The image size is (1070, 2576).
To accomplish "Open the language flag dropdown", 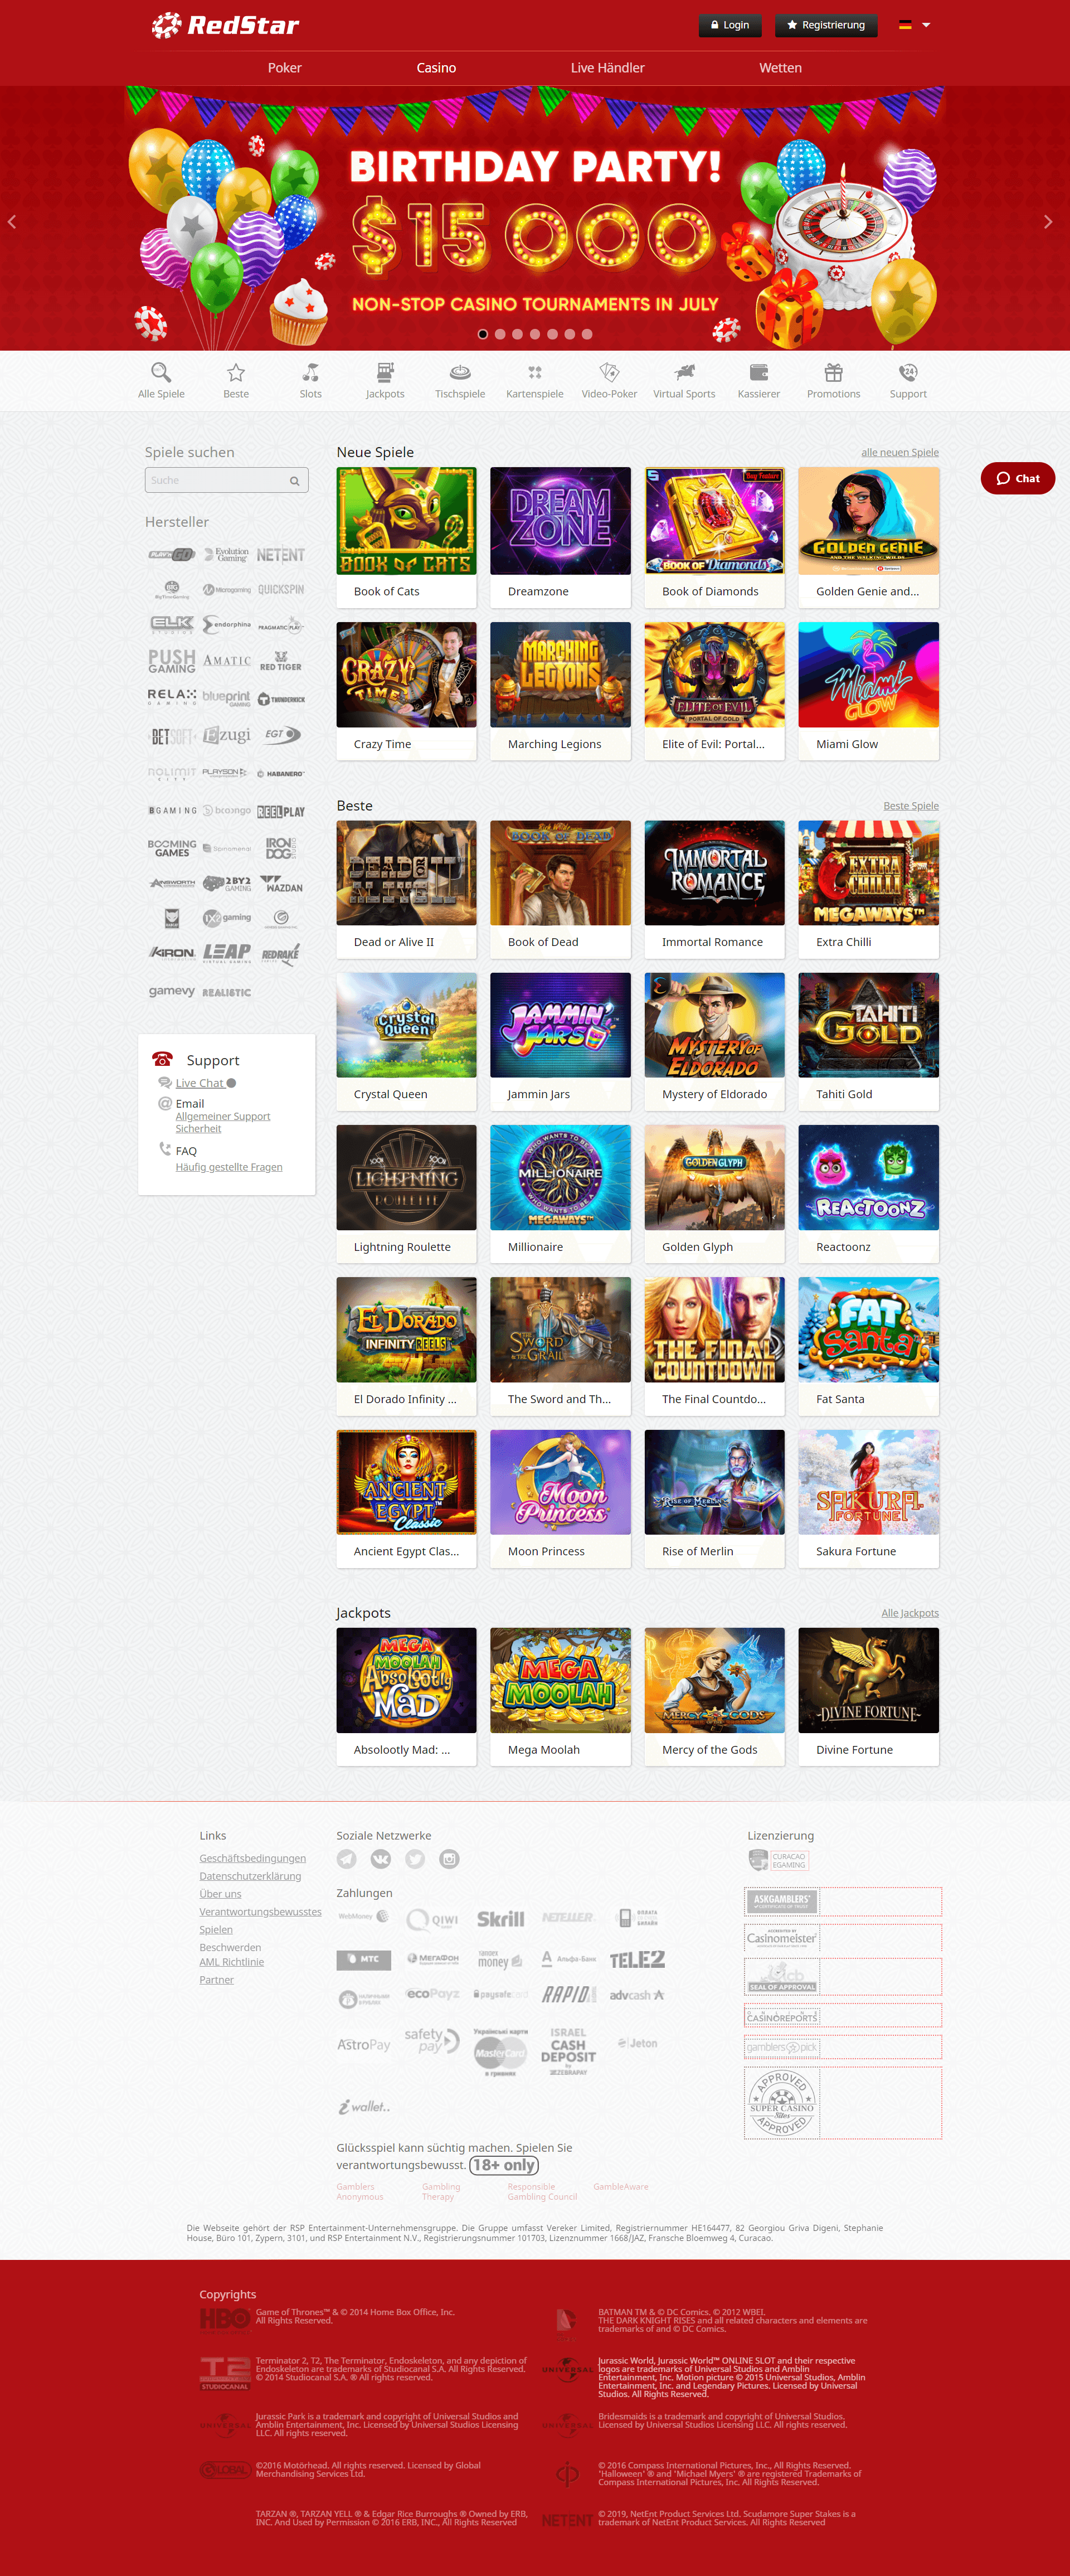I will (x=914, y=25).
